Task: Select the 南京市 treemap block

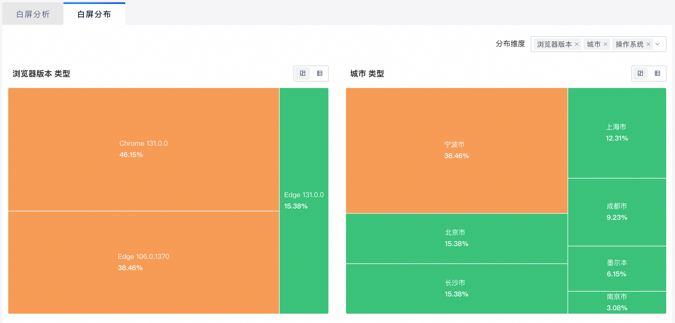Action: [617, 302]
